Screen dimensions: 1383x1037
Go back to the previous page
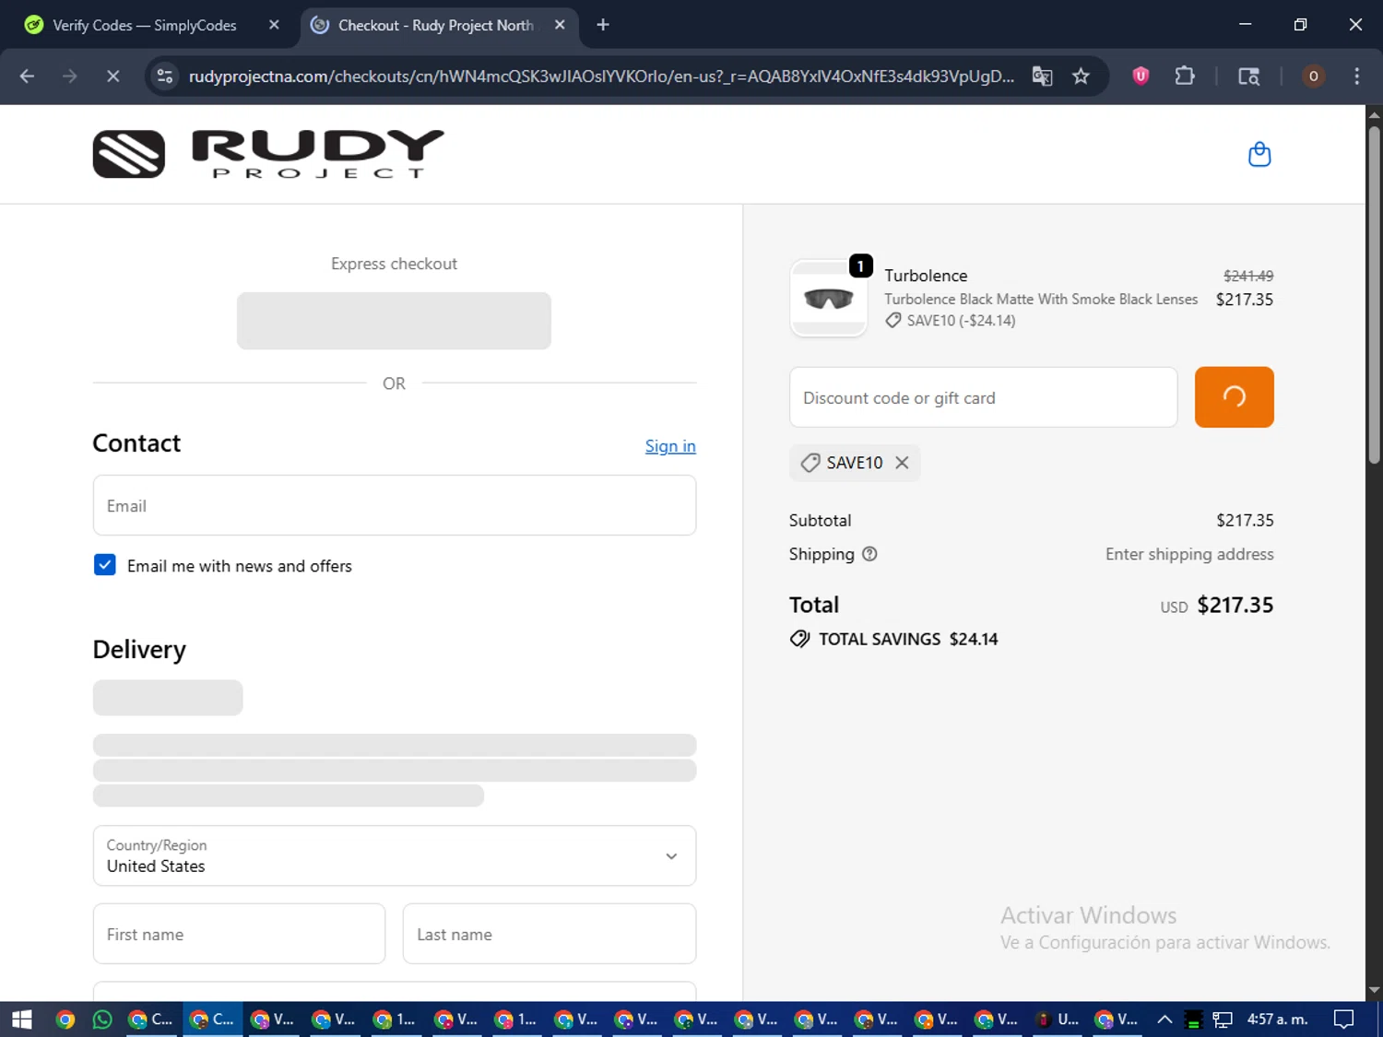click(x=27, y=77)
